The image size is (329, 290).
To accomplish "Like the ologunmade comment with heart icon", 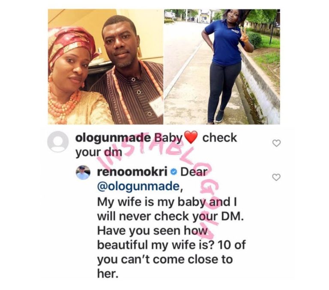I will [276, 143].
